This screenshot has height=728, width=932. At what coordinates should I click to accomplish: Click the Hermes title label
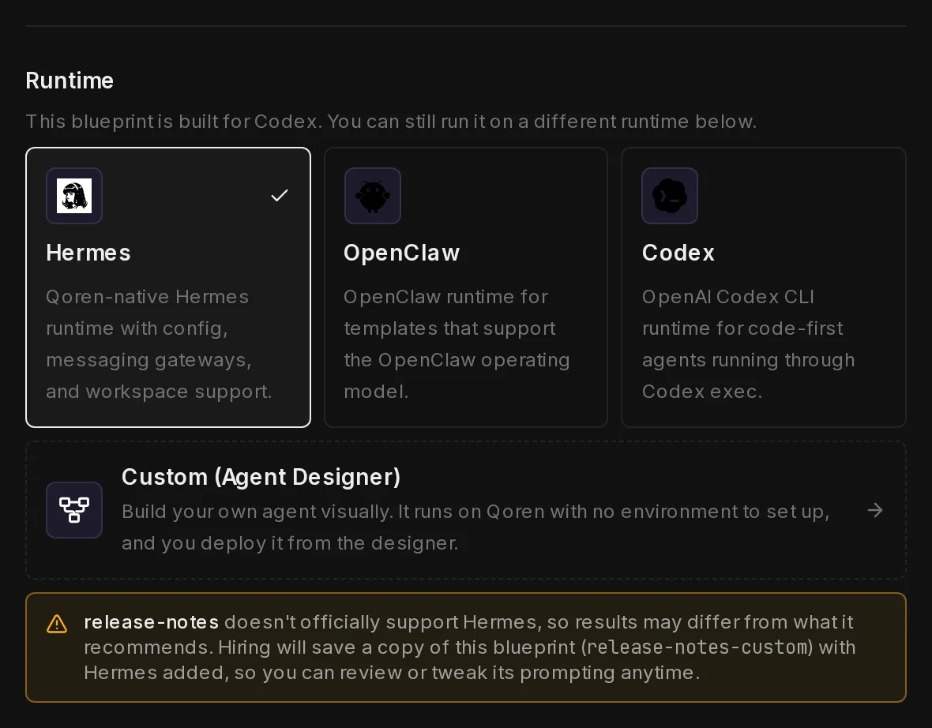point(88,253)
